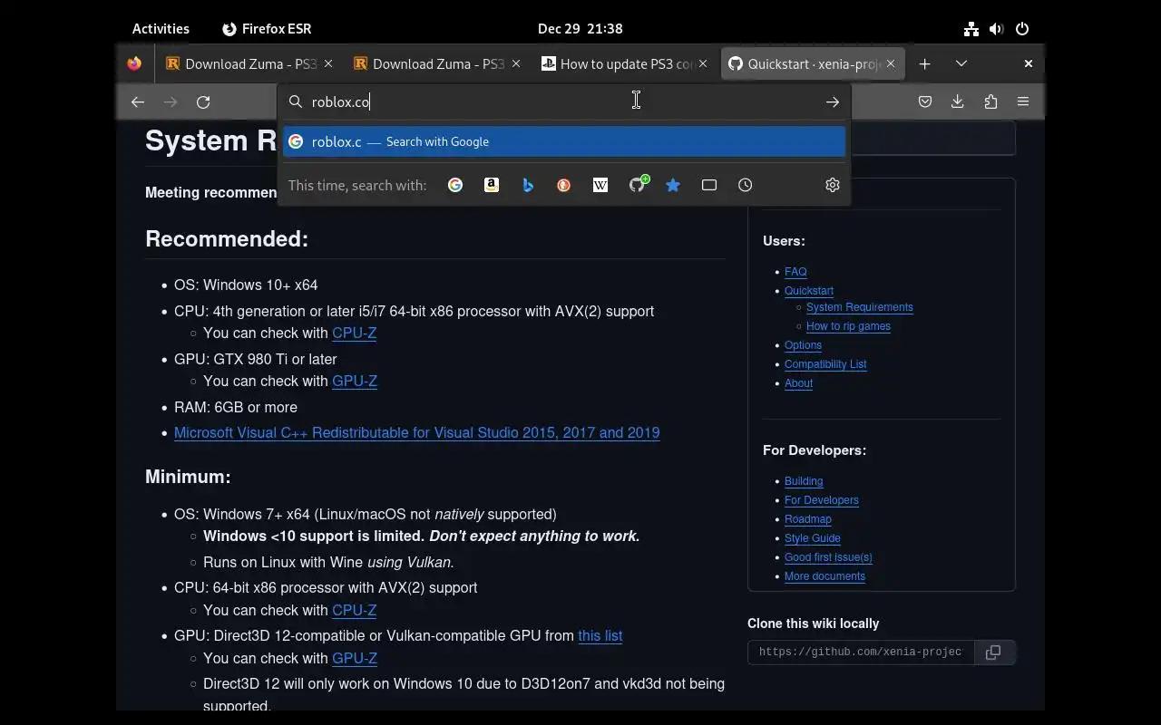This screenshot has height=725, width=1161.
Task: Search history with the clock icon
Action: tap(746, 185)
